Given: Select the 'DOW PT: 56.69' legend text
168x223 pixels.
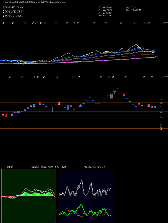Looking at the screenshot, I should pyautogui.click(x=14, y=16).
